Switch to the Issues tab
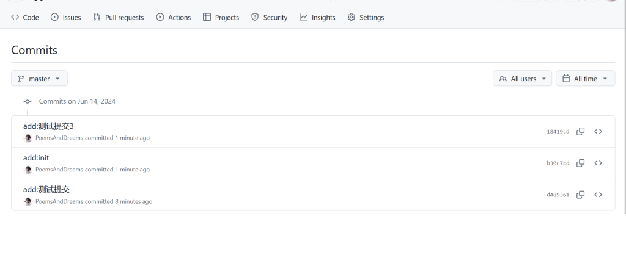The width and height of the screenshot is (626, 255). [x=65, y=18]
